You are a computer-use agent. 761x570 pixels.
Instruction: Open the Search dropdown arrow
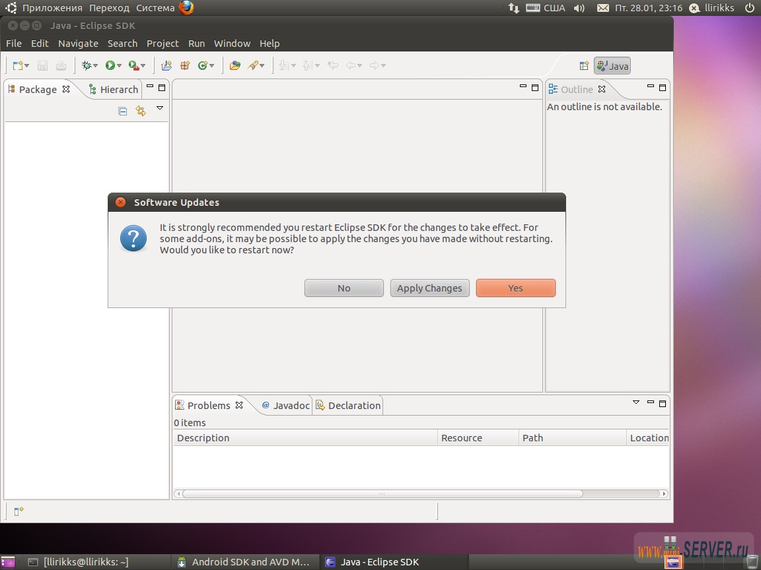pos(262,66)
